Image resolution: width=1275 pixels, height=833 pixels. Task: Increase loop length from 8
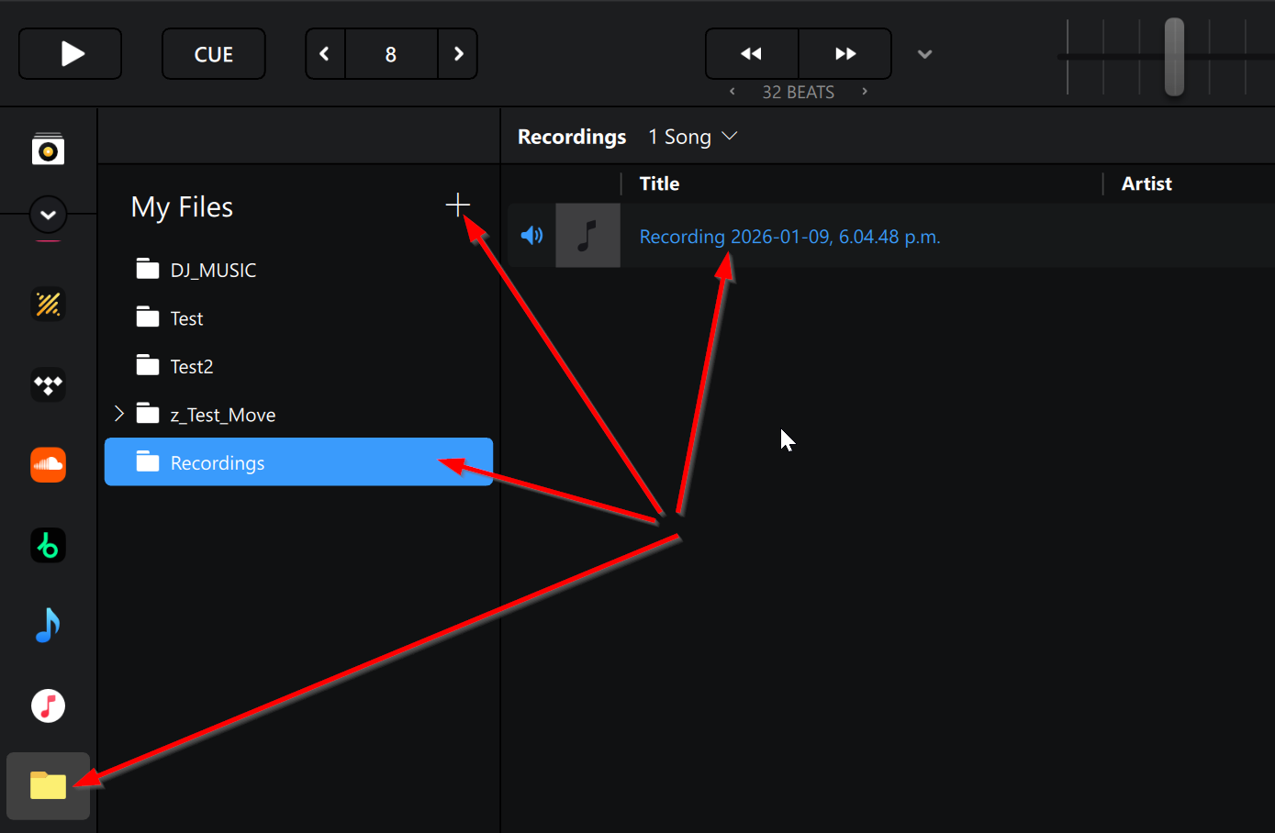[458, 54]
